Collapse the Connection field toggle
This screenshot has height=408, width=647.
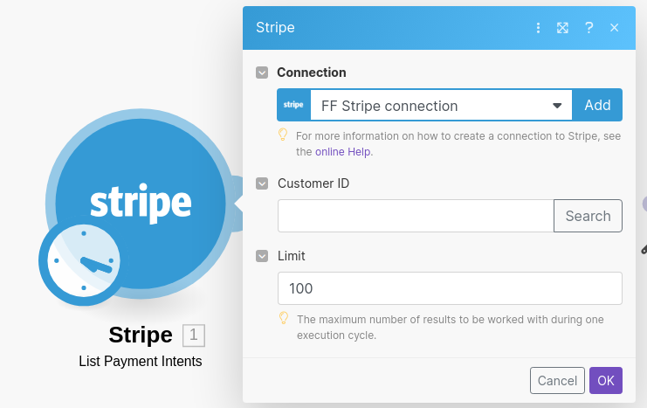pyautogui.click(x=262, y=73)
